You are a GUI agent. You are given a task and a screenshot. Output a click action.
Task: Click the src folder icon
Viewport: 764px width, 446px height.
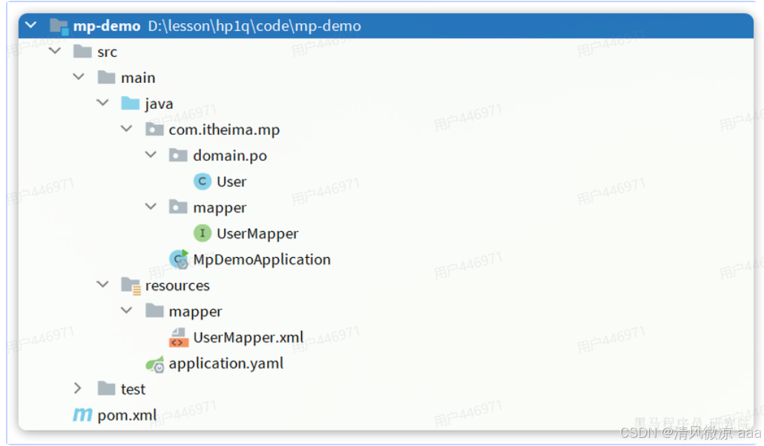point(82,51)
